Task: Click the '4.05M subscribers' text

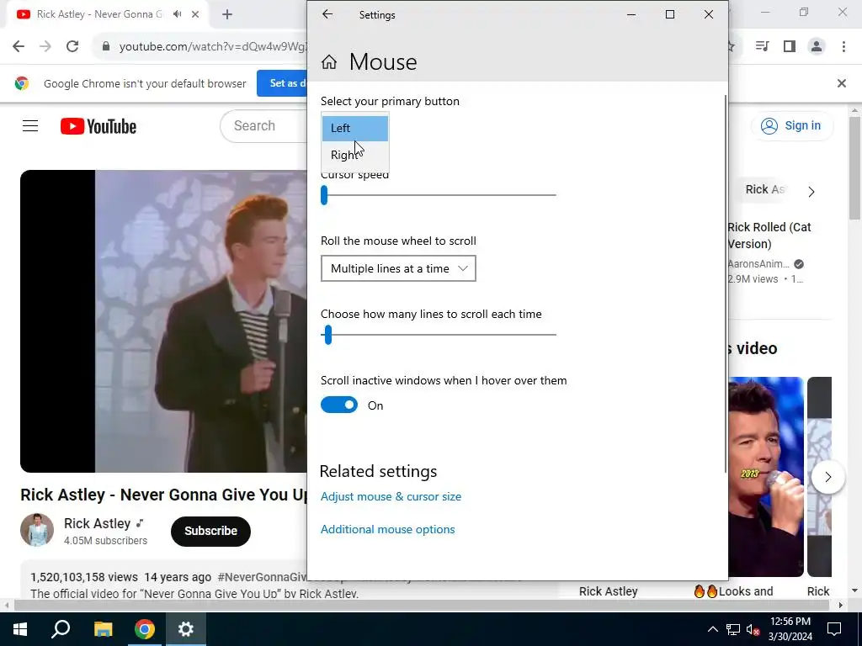Action: [105, 541]
